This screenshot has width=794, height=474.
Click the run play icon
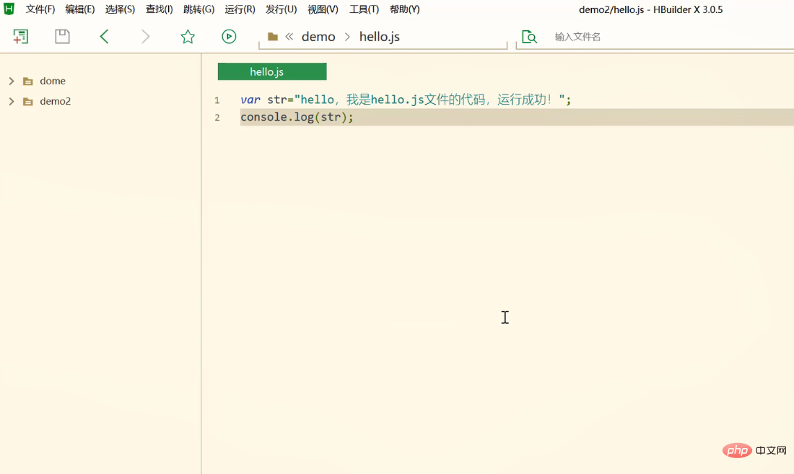click(x=229, y=36)
